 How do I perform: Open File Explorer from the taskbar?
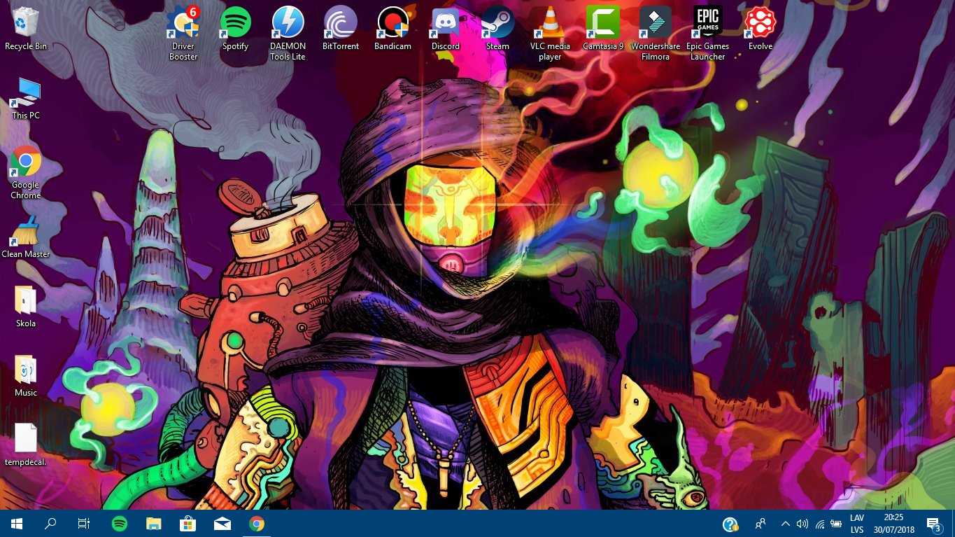pos(154,523)
